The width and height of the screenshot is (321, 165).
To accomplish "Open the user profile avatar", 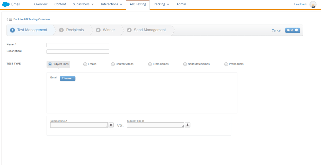I will tap(313, 4).
